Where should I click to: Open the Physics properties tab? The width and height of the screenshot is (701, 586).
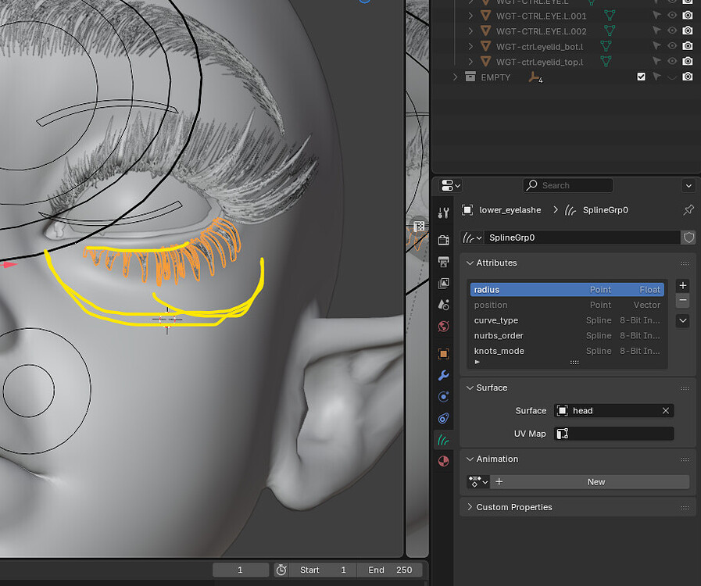pos(443,396)
